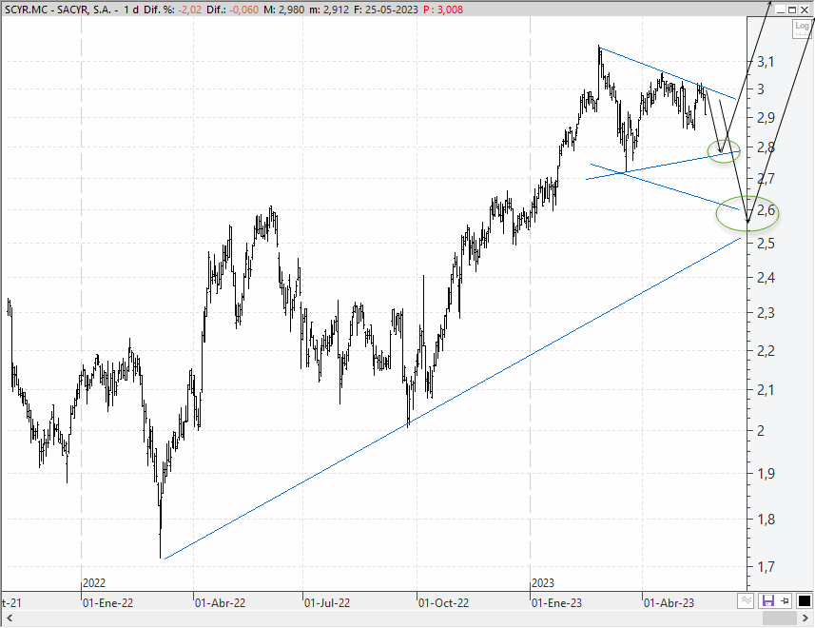Viewport: 815px width, 628px height.
Task: Click the 3,1 price axis label
Action: (766, 62)
